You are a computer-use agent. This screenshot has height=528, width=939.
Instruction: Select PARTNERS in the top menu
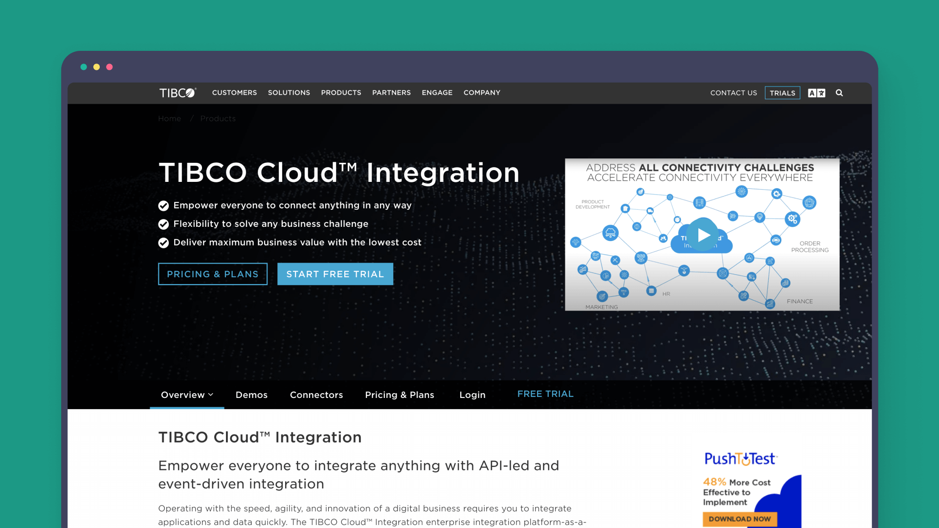click(x=391, y=92)
